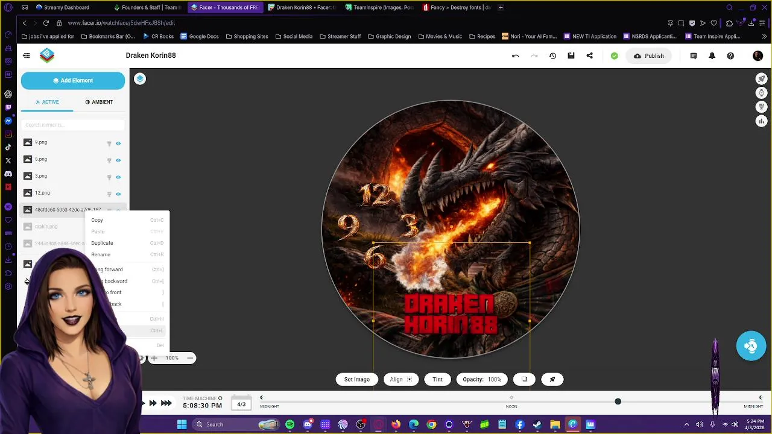
Task: Click the NOON marker on the timeline
Action: [x=511, y=406]
